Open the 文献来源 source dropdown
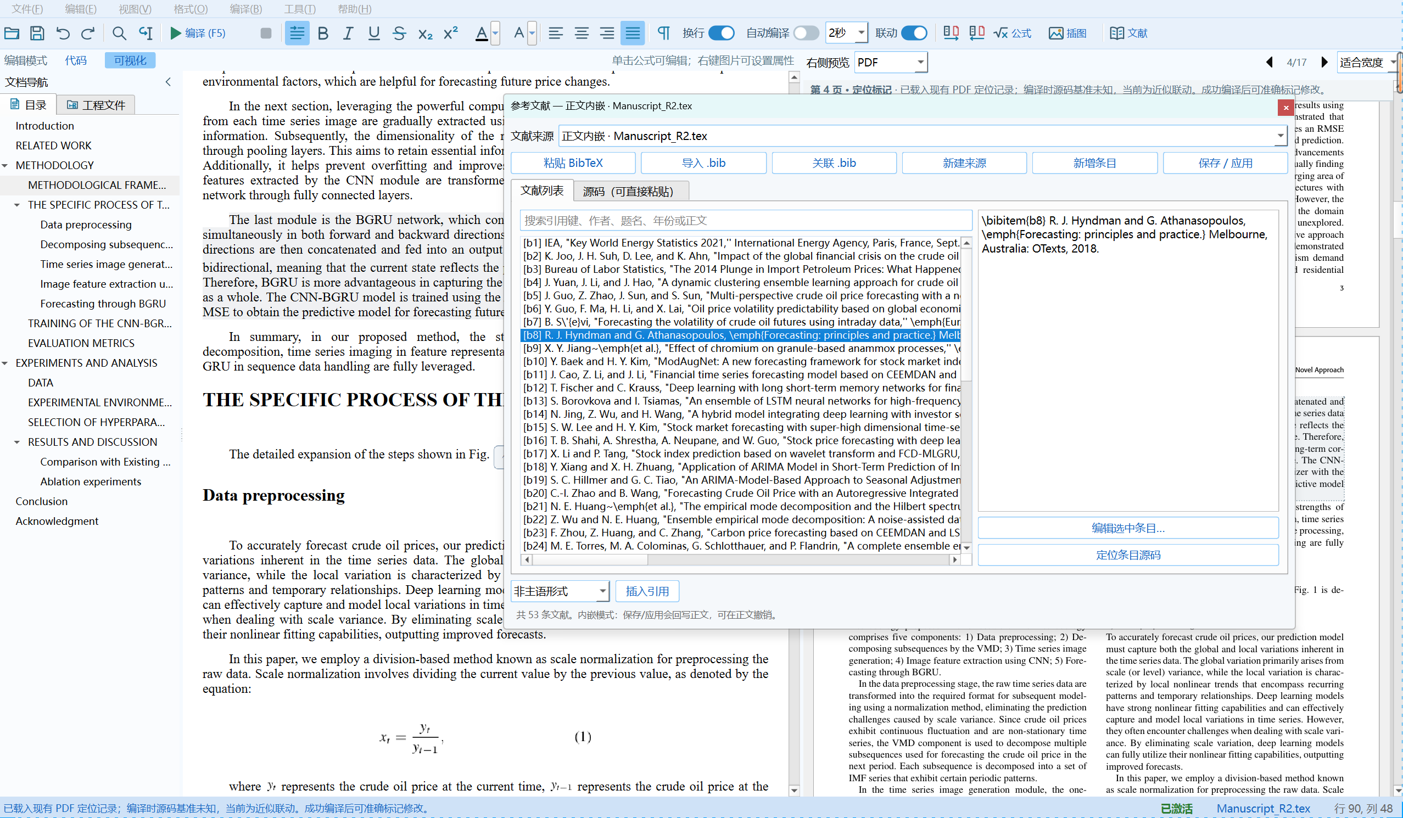This screenshot has height=818, width=1403. [x=923, y=136]
